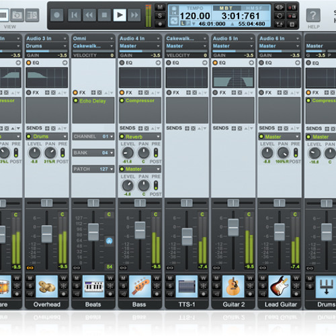Bypass the Compressor effect on Bass

coord(122,101)
